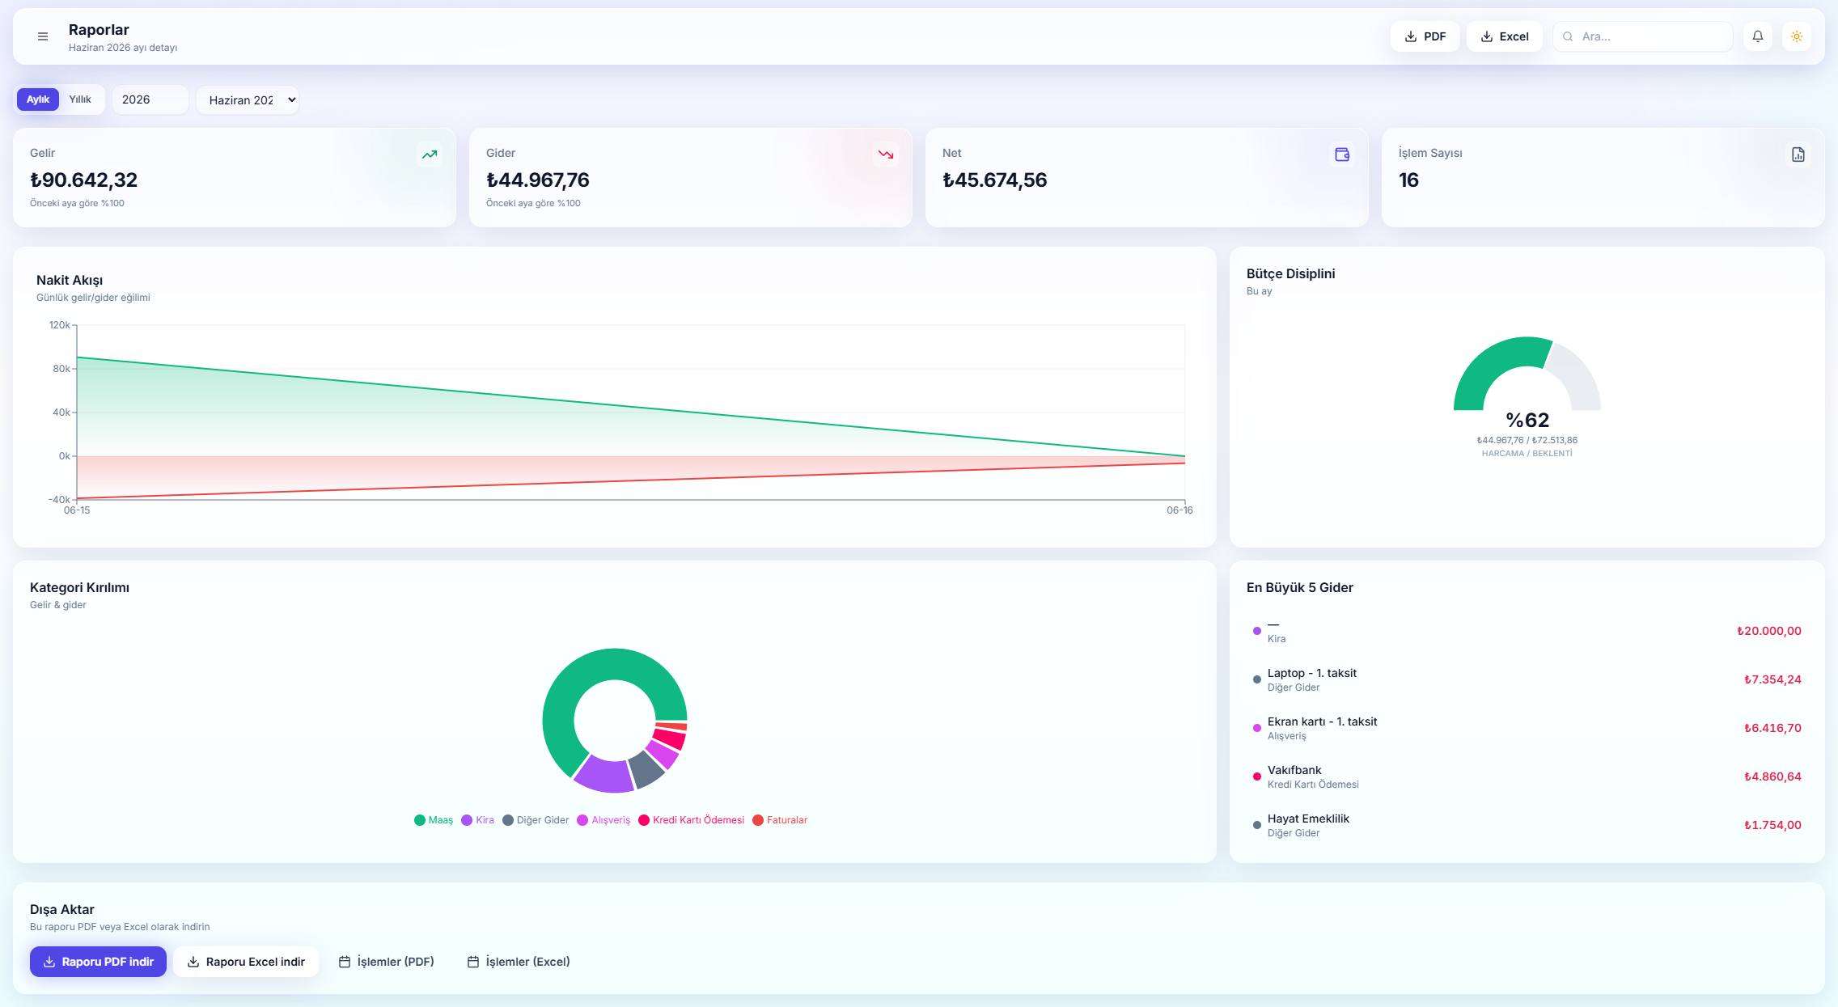1838x1007 pixels.
Task: Click the Gelir trending-up icon
Action: pos(430,154)
